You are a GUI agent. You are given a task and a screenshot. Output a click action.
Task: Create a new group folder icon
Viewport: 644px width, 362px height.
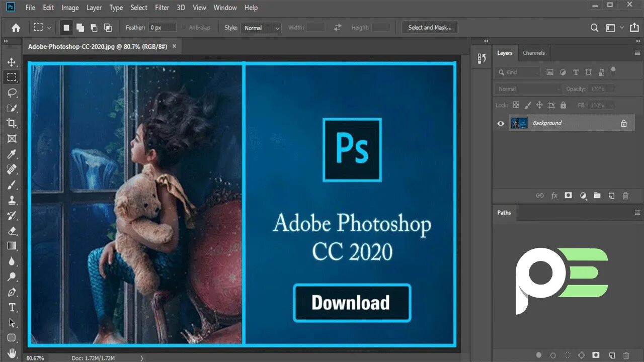point(597,196)
